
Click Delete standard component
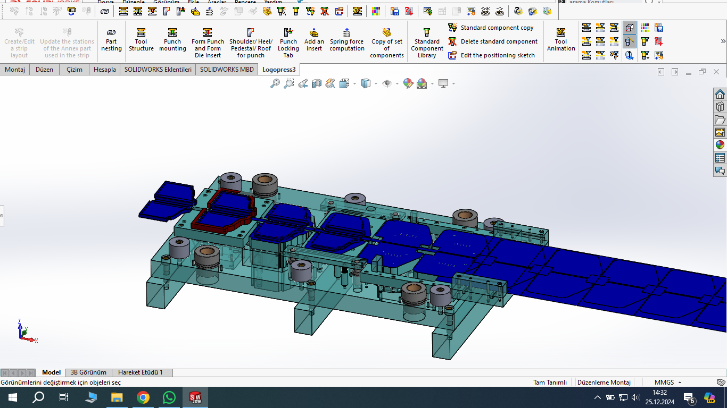[499, 41]
